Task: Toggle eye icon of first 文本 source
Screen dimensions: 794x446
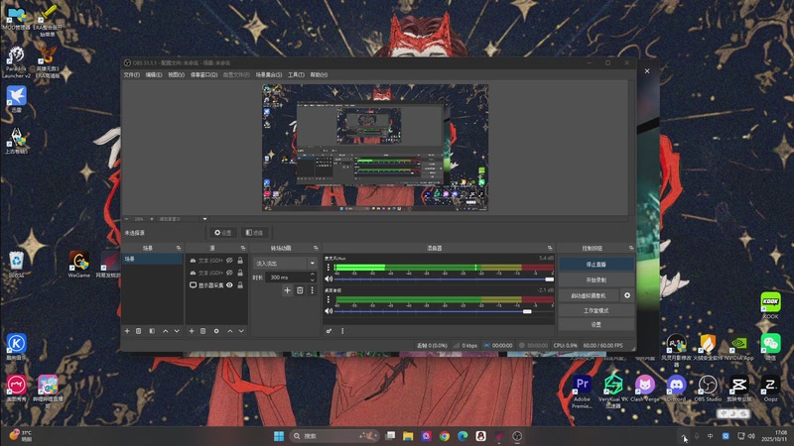Action: (x=229, y=260)
